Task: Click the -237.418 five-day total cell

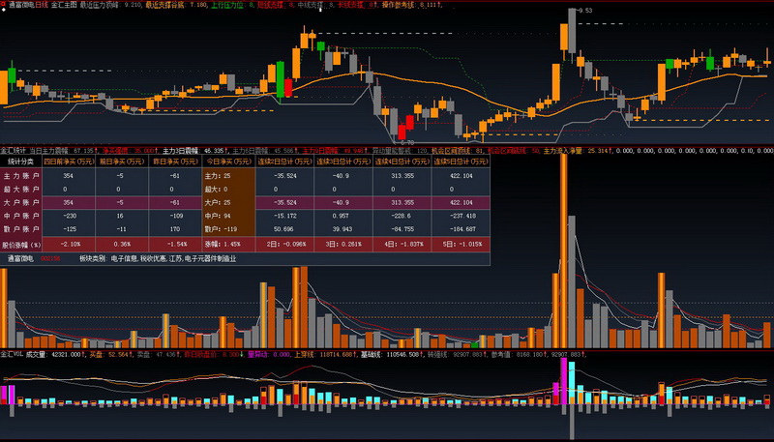Action: [x=461, y=216]
